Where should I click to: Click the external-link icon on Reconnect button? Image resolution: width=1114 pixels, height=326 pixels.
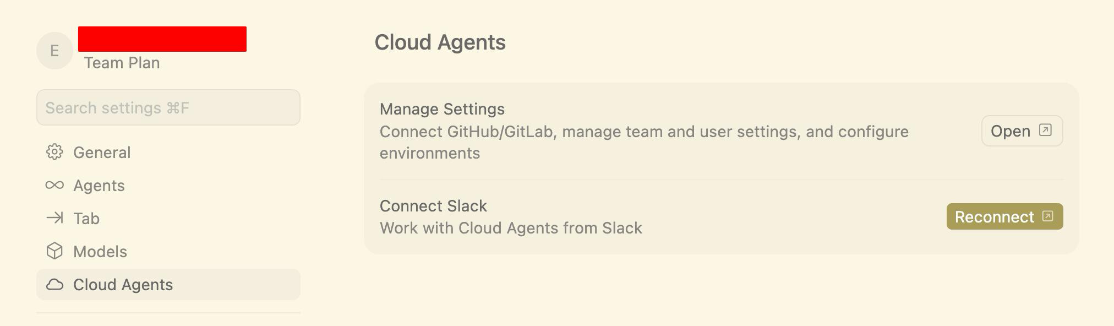[x=1048, y=216]
